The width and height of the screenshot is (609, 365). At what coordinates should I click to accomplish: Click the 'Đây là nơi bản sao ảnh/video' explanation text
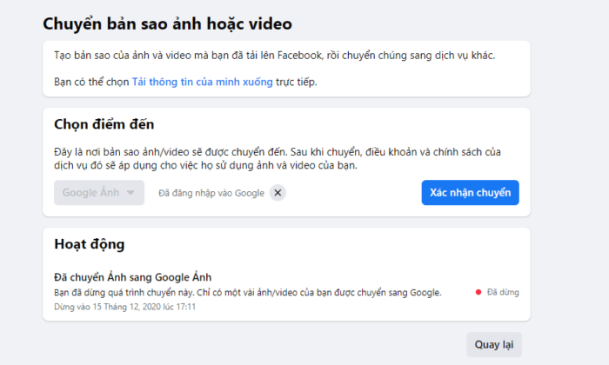278,159
